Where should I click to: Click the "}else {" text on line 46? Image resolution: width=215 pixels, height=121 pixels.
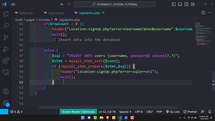(x=51, y=50)
